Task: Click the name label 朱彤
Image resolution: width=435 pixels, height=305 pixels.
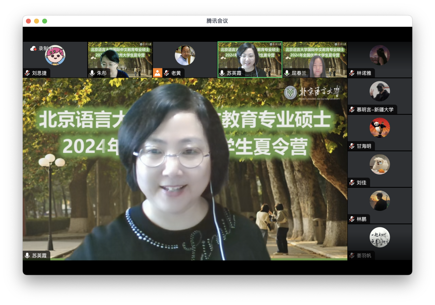Action: click(x=102, y=73)
